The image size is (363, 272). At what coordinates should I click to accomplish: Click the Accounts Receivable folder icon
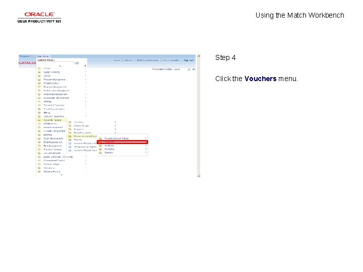(x=39, y=116)
